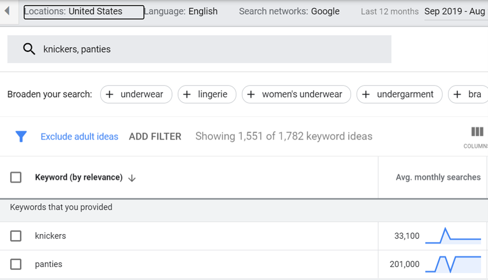488x280 pixels.
Task: Sort by Avg. monthly searches column
Action: (x=438, y=177)
